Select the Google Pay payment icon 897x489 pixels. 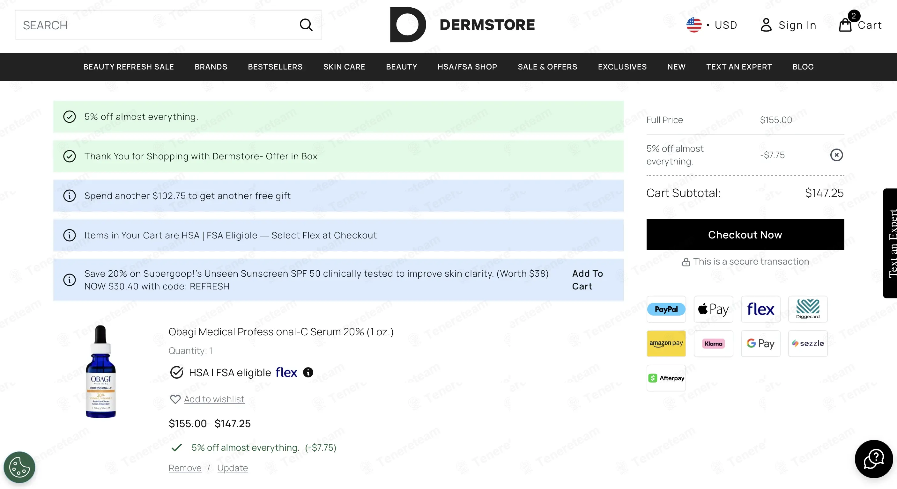point(760,344)
